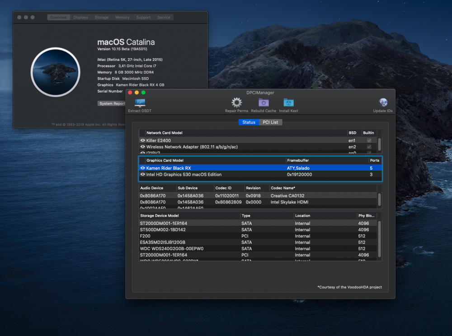Click the network card list scrollbar
Screen dimensions: 452x336
tap(379, 144)
